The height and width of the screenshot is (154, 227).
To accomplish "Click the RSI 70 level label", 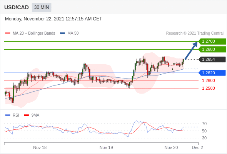I will tap(204, 124).
